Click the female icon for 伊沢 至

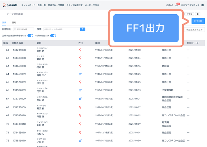(x=80, y=82)
